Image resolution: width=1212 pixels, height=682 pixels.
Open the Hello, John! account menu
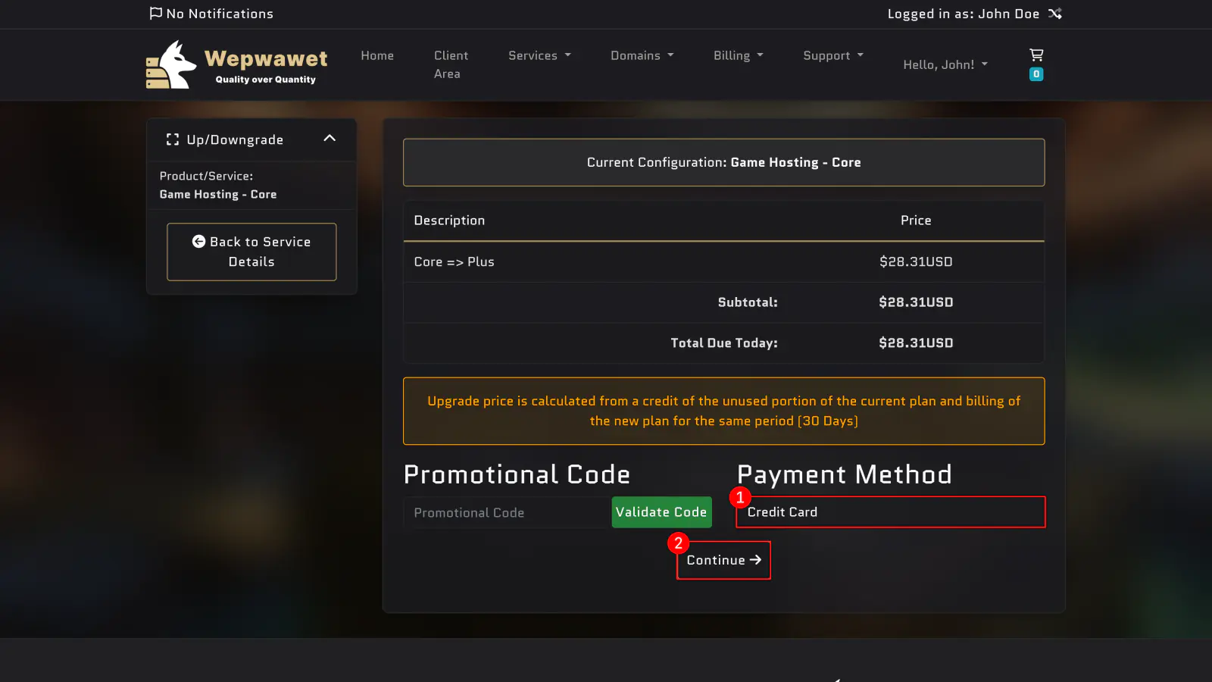click(x=945, y=64)
